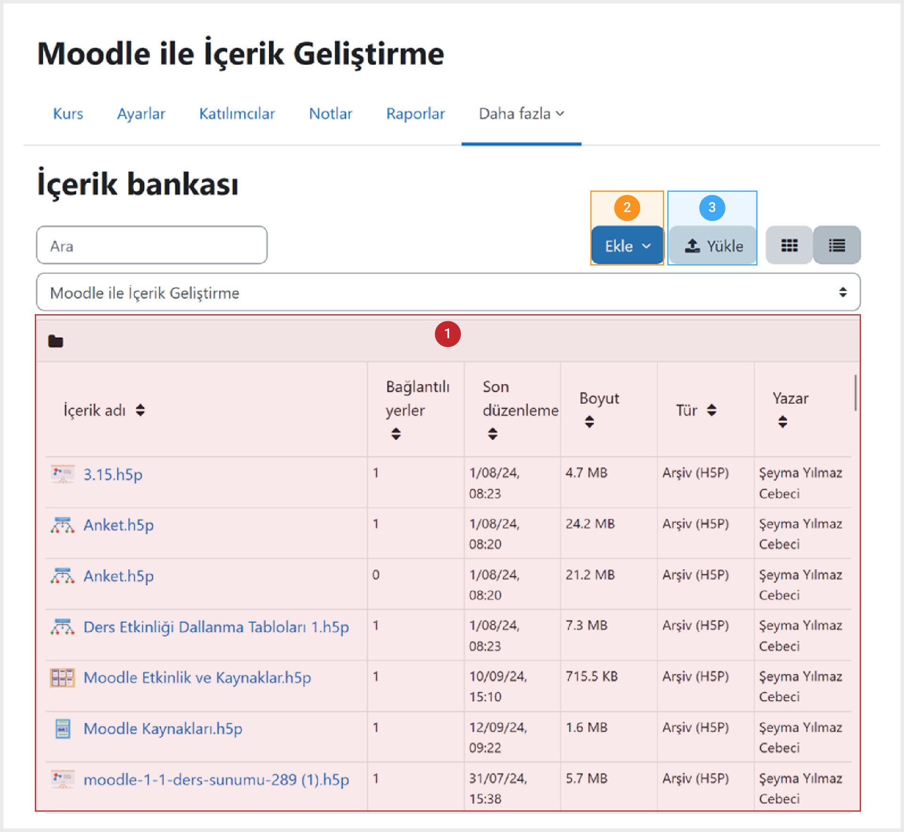Open the Ekle dropdown button
Screen dimensions: 904x832
coord(627,245)
